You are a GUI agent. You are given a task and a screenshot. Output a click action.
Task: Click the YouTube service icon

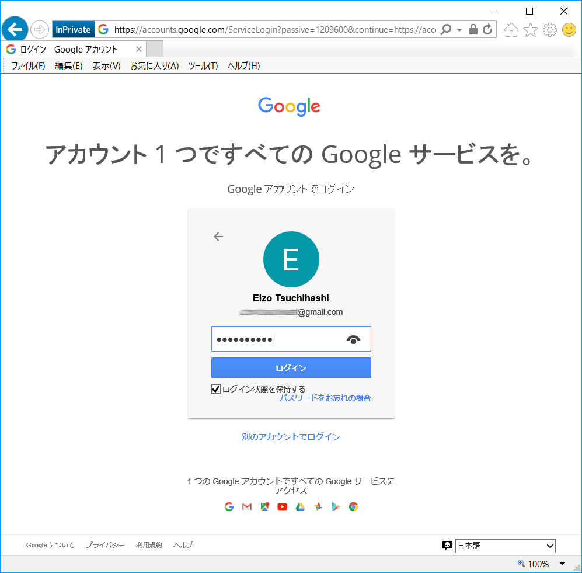click(x=283, y=506)
